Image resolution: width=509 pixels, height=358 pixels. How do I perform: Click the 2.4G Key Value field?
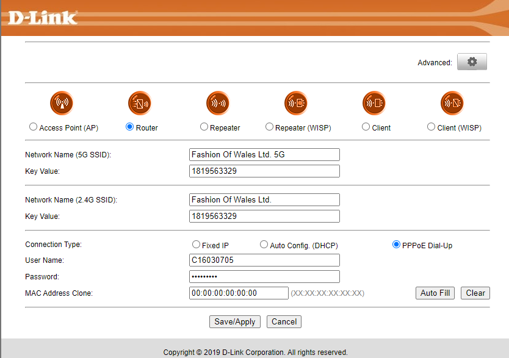[264, 216]
